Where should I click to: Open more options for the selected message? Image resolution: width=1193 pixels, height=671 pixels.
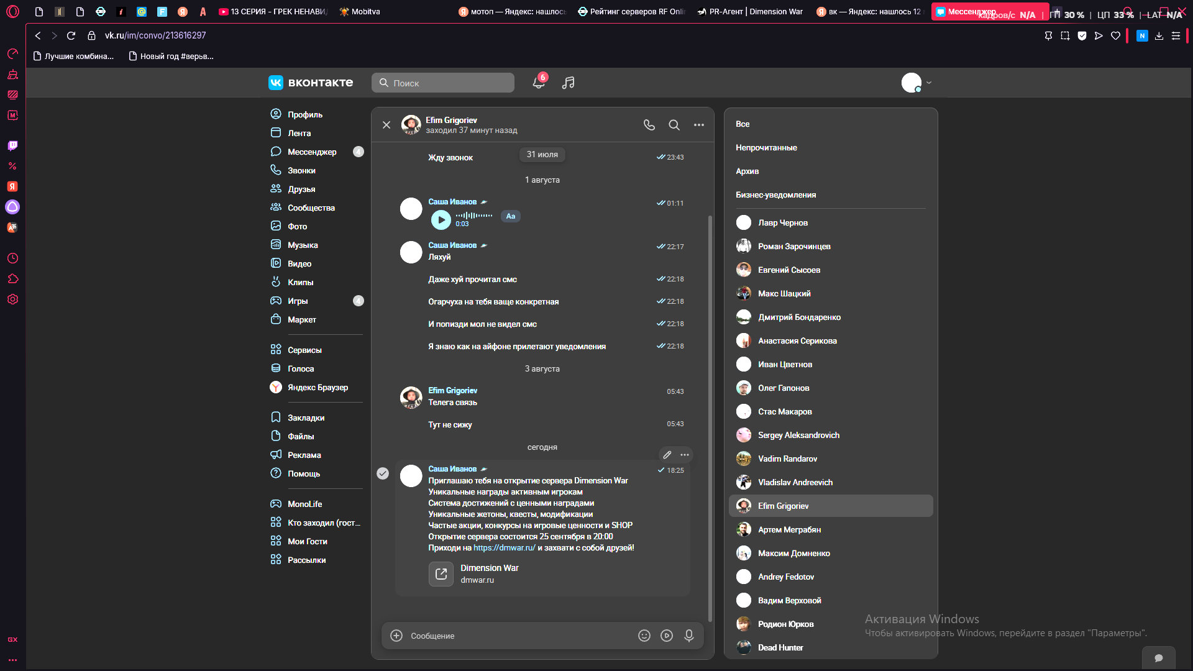685,455
